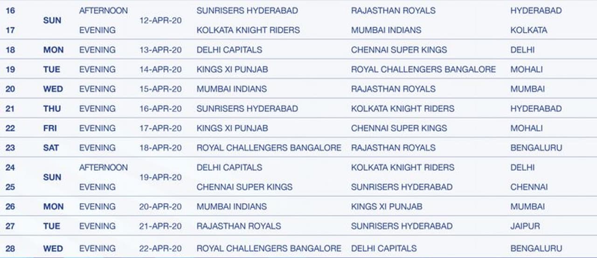
Task: Click the AFTERNOON slot on 19-APR-20
Action: [103, 167]
